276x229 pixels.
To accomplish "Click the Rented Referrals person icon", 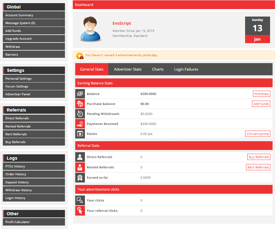I will [x=80, y=167].
